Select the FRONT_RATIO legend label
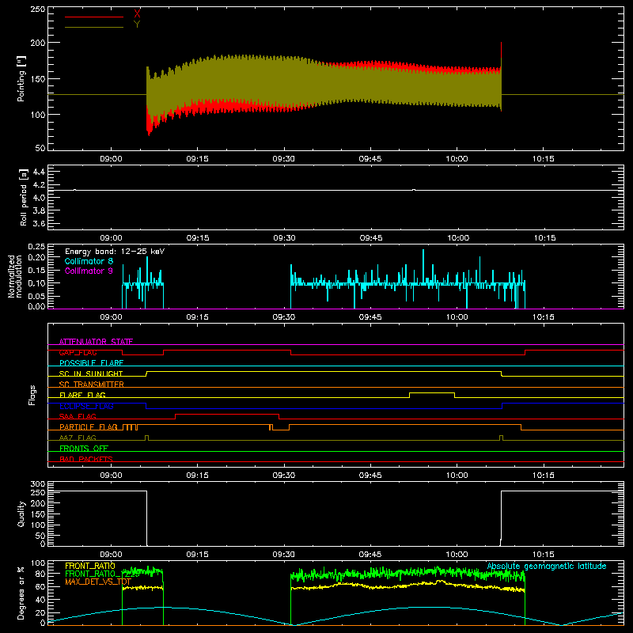This screenshot has width=633, height=633. pyautogui.click(x=90, y=566)
